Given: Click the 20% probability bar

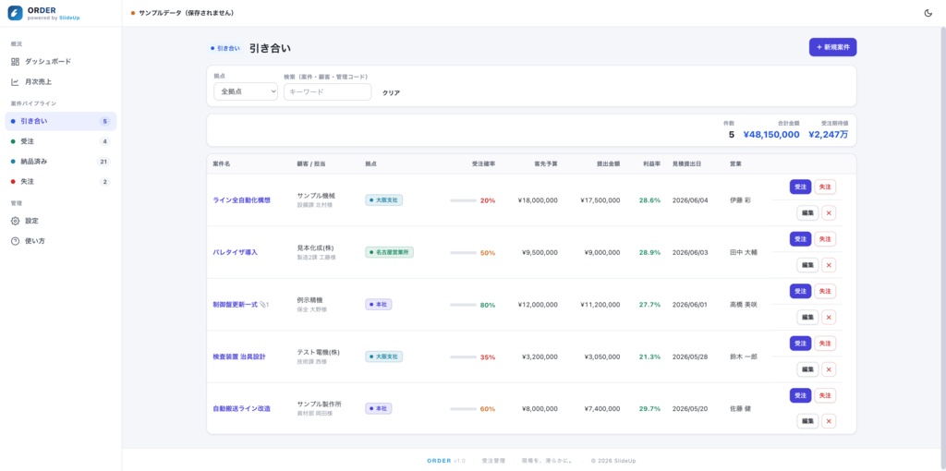Looking at the screenshot, I should coord(464,200).
